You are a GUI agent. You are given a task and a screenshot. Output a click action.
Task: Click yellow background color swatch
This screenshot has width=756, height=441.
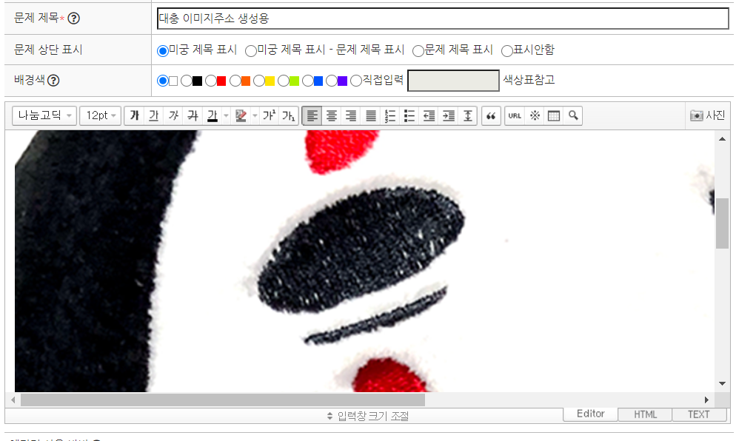[270, 81]
